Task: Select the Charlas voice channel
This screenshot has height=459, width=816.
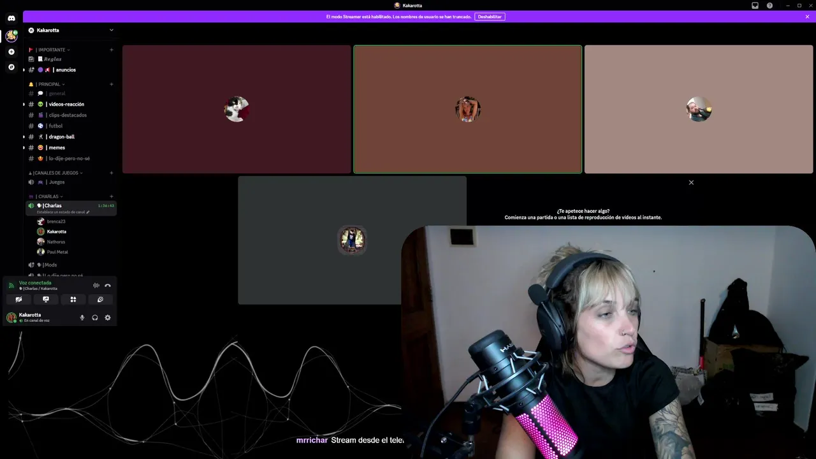Action: click(71, 208)
